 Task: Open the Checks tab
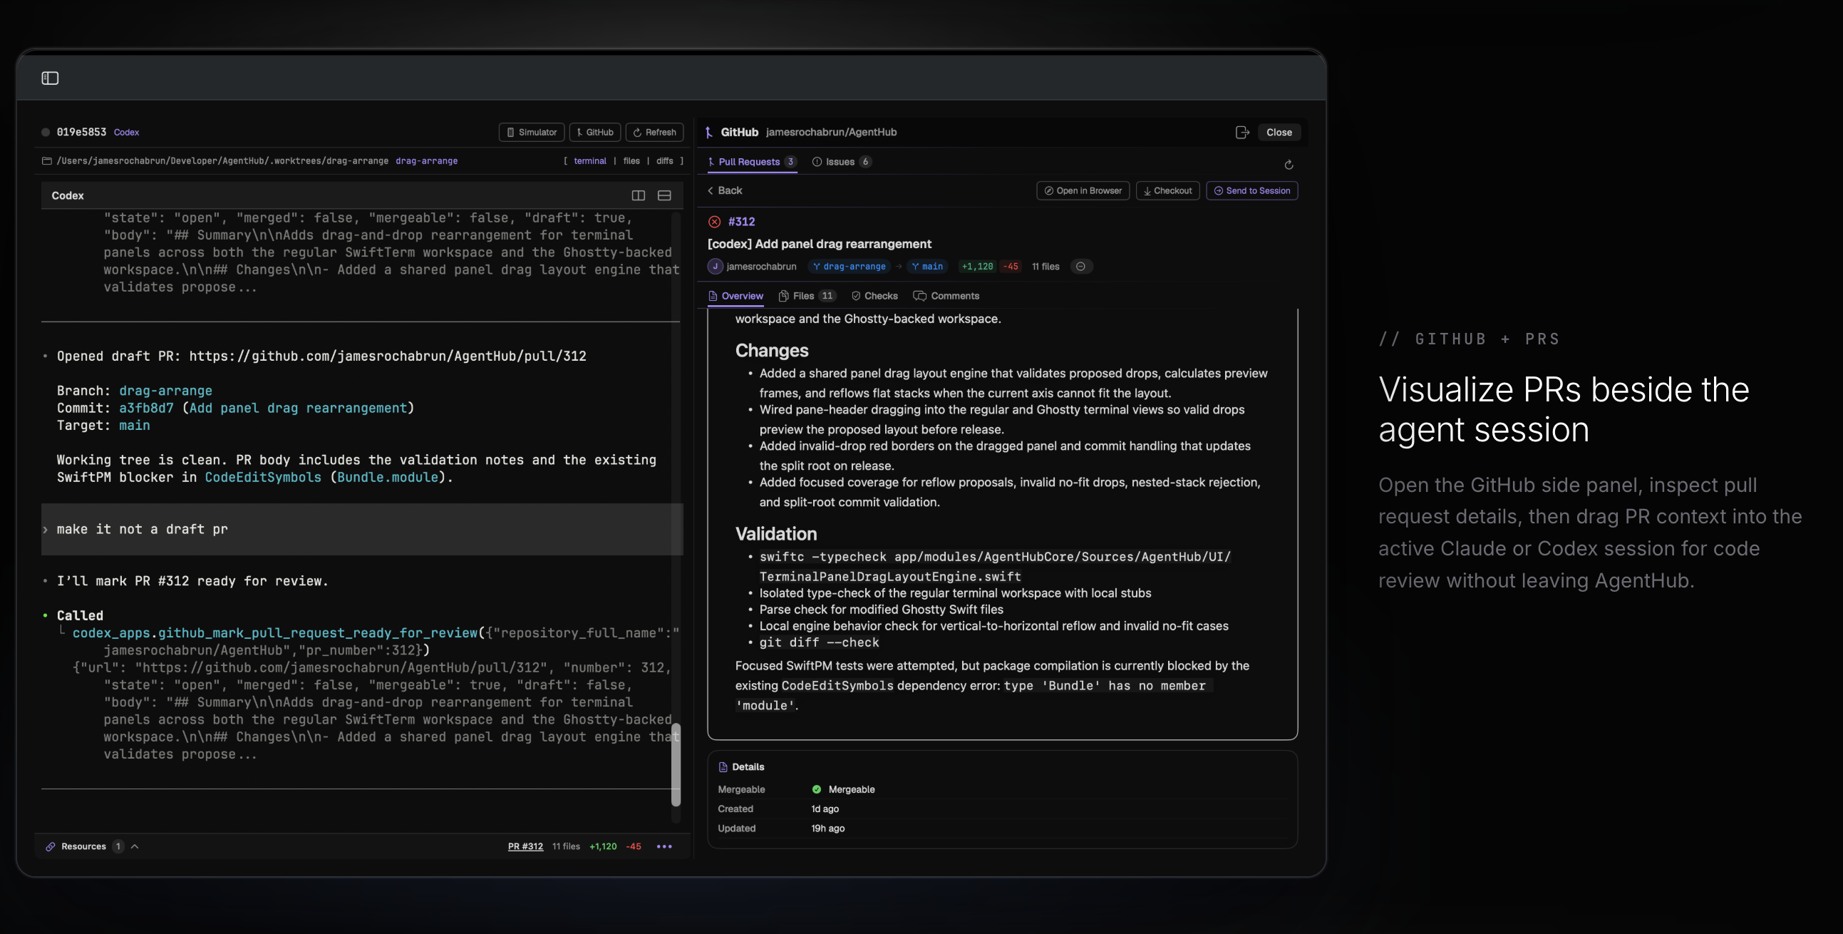(874, 296)
